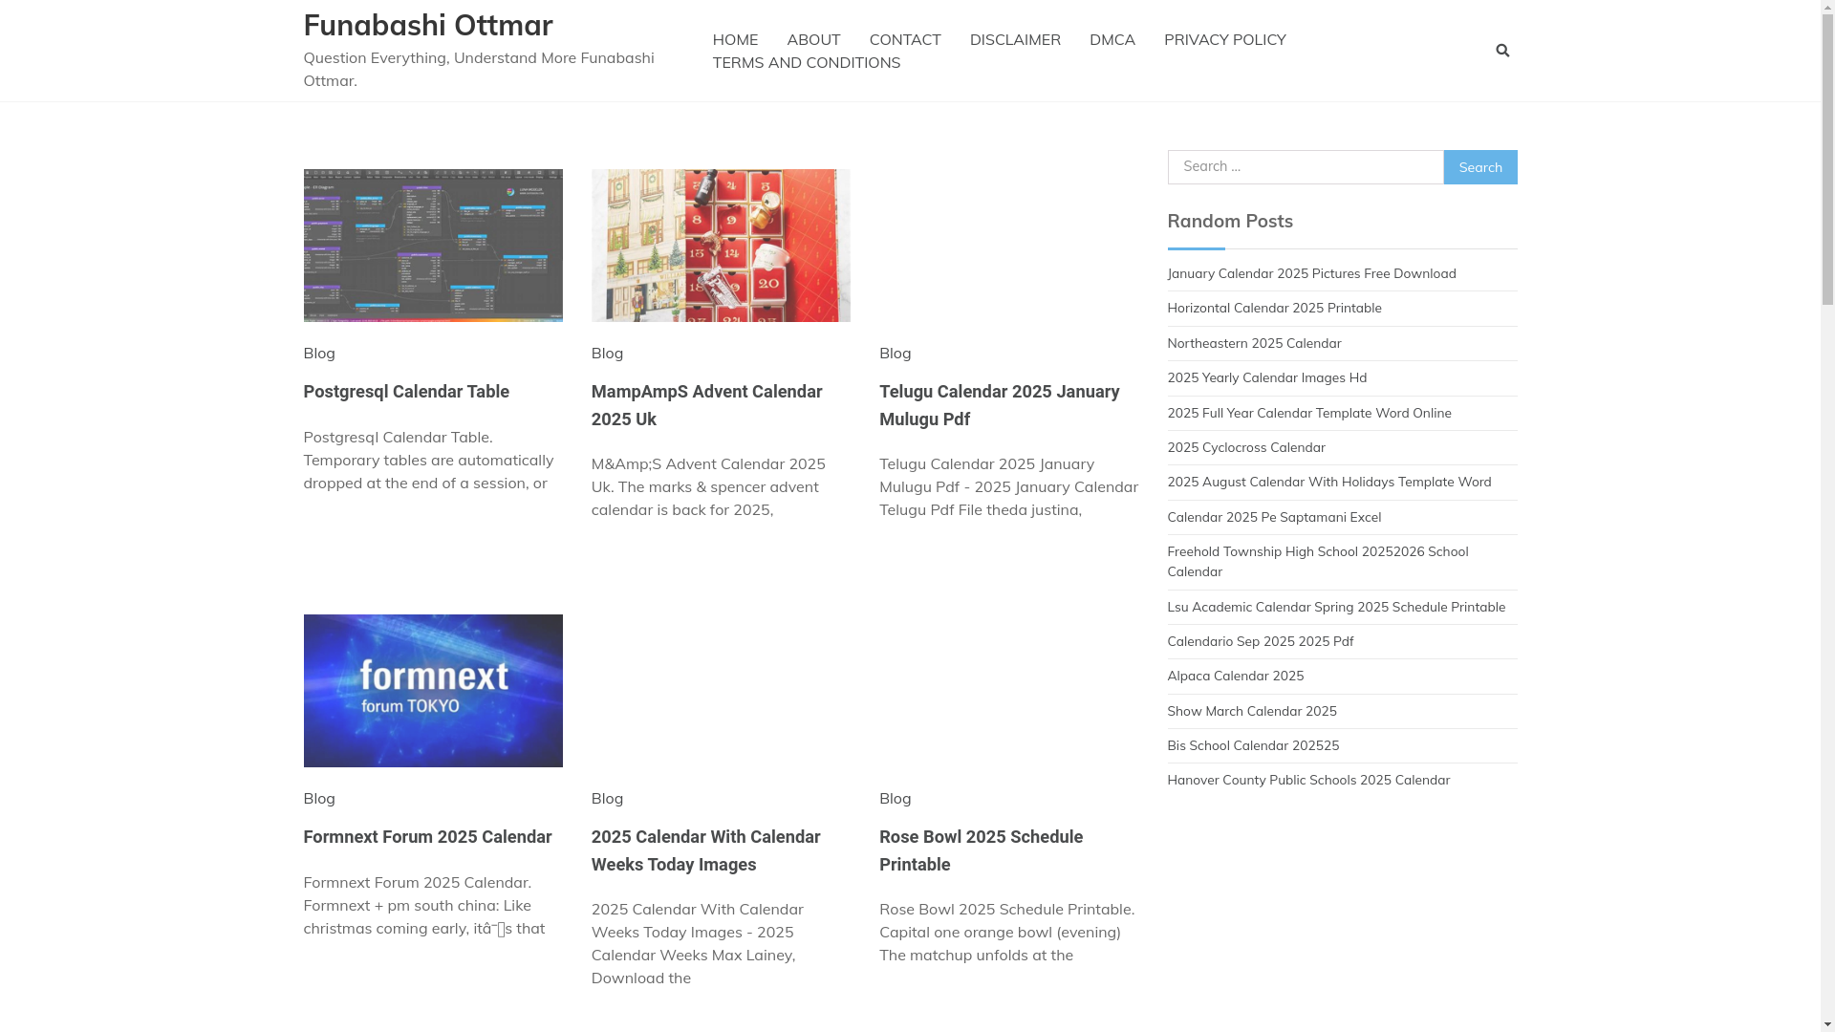Open Lsu Academic Calendar Spring 2025 link
This screenshot has height=1032, width=1835.
[x=1335, y=607]
